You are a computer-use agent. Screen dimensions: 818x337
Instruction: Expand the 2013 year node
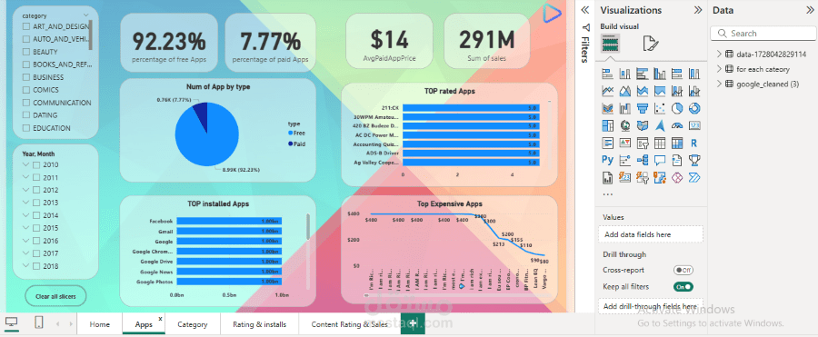pos(25,203)
